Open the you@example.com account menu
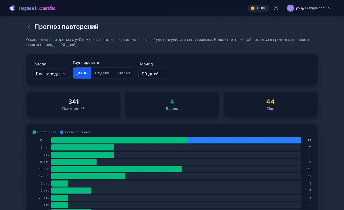This screenshot has width=344, height=210. [x=309, y=8]
